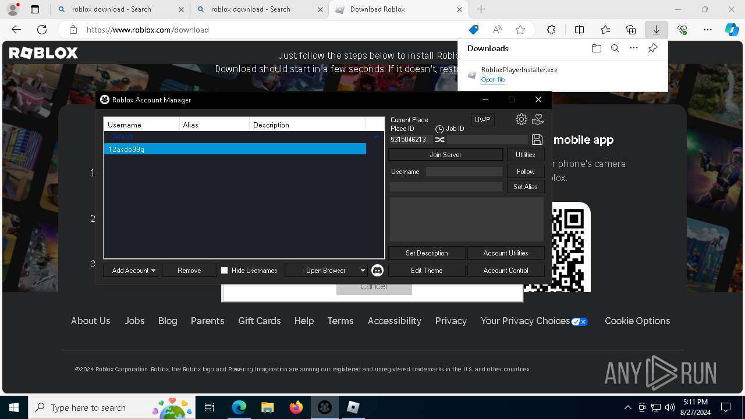The width and height of the screenshot is (745, 419).
Task: Open Edge Settings and more menu
Action: (708, 30)
